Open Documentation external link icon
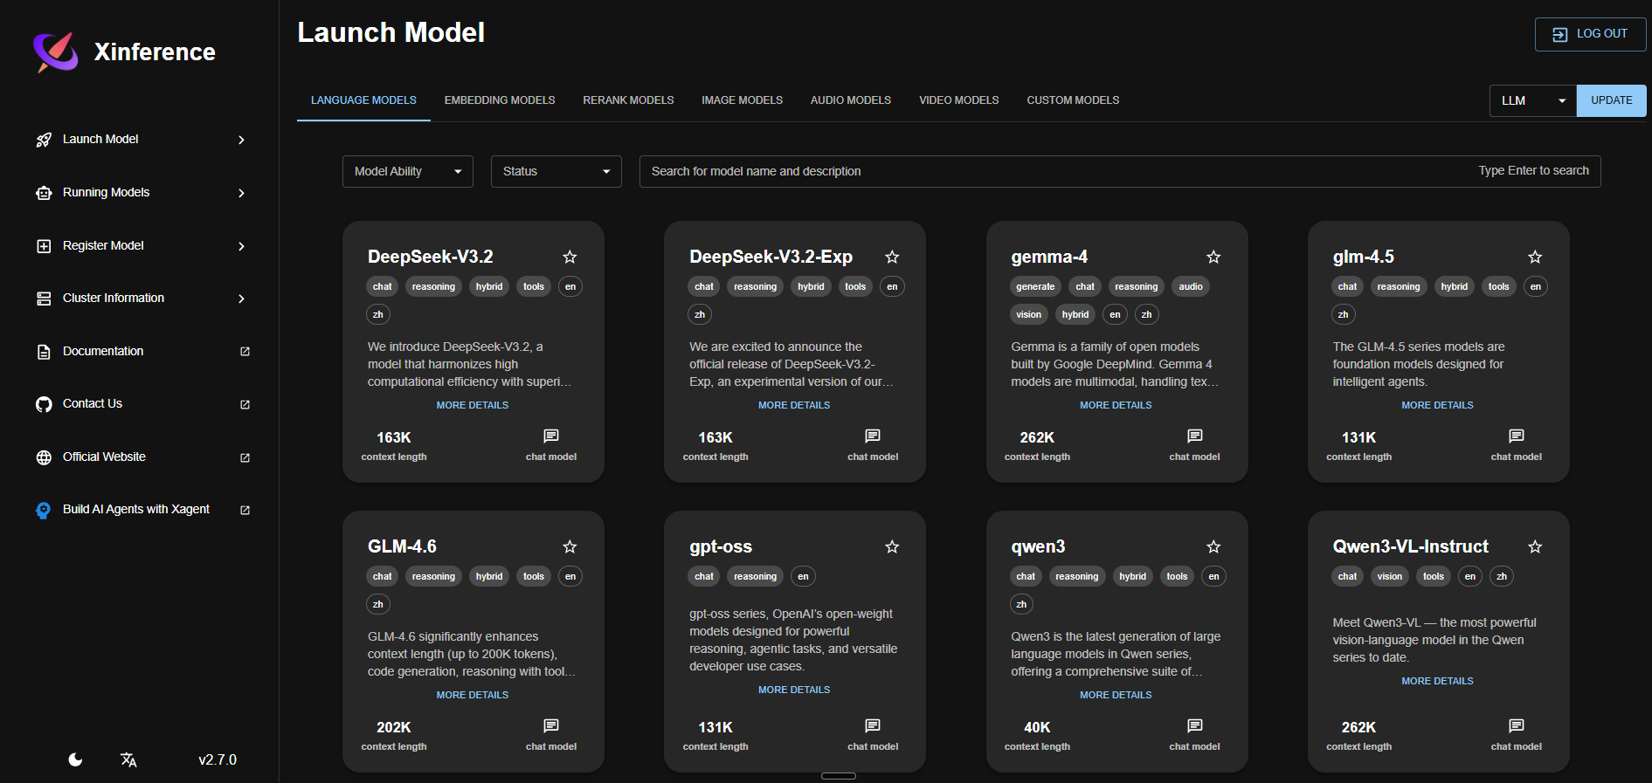 pyautogui.click(x=245, y=352)
